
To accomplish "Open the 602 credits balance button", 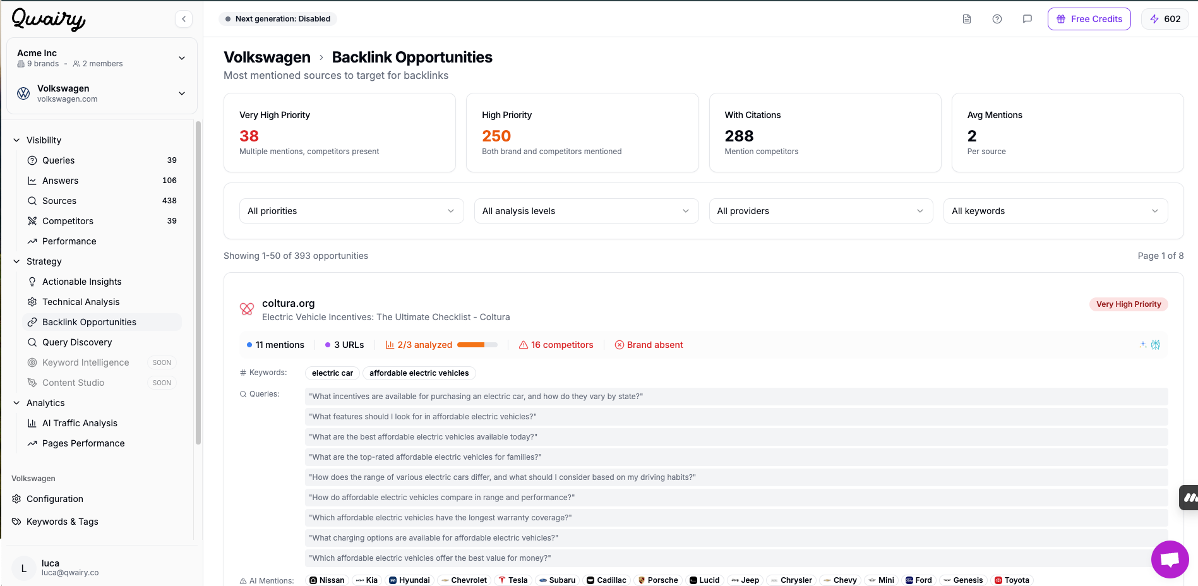I will click(1165, 19).
